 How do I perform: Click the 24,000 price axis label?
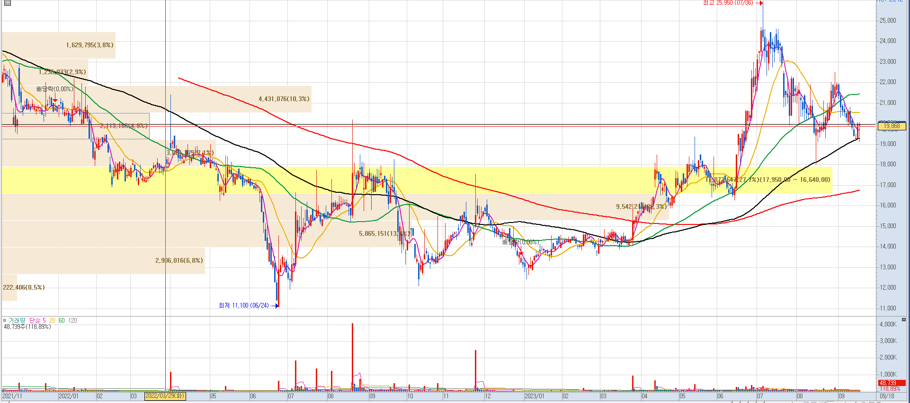pos(888,41)
